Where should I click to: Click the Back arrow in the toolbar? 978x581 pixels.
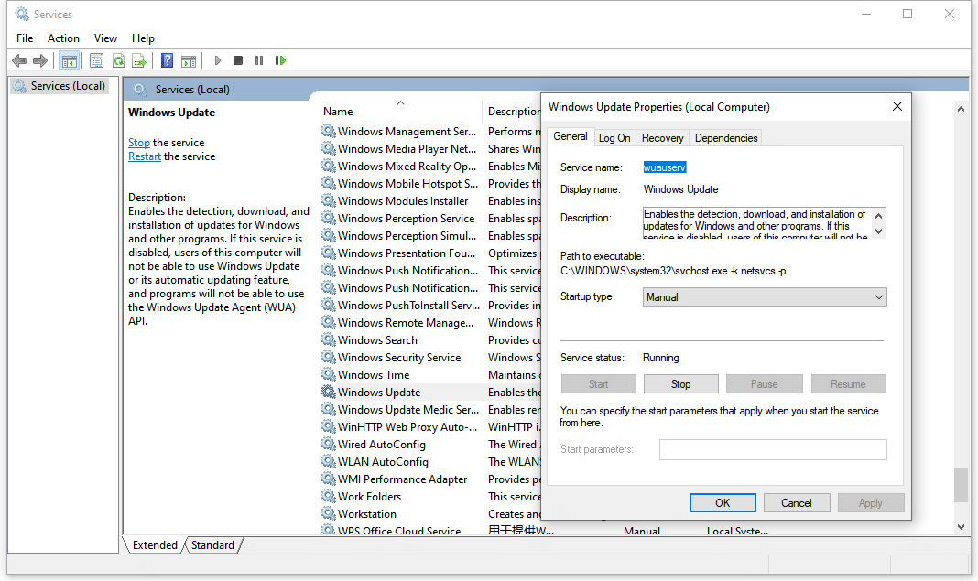pos(19,60)
